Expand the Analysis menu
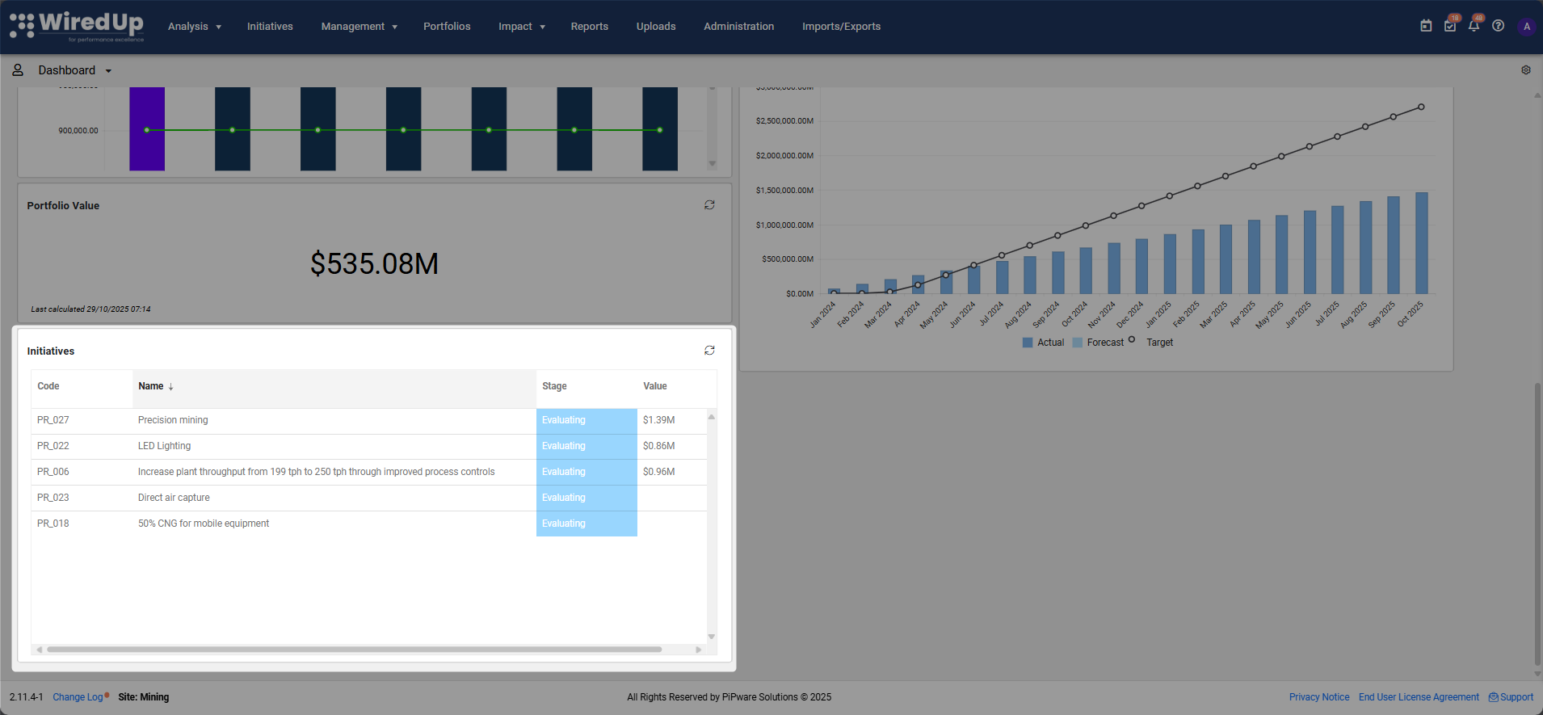 click(x=195, y=27)
